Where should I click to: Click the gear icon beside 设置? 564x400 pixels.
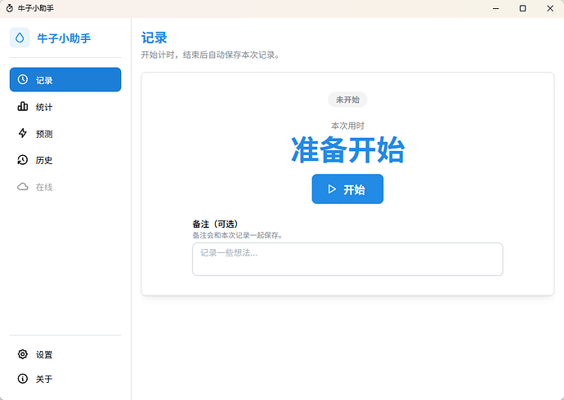coord(23,354)
